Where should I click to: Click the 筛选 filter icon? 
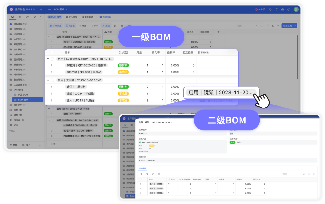click(x=82, y=26)
